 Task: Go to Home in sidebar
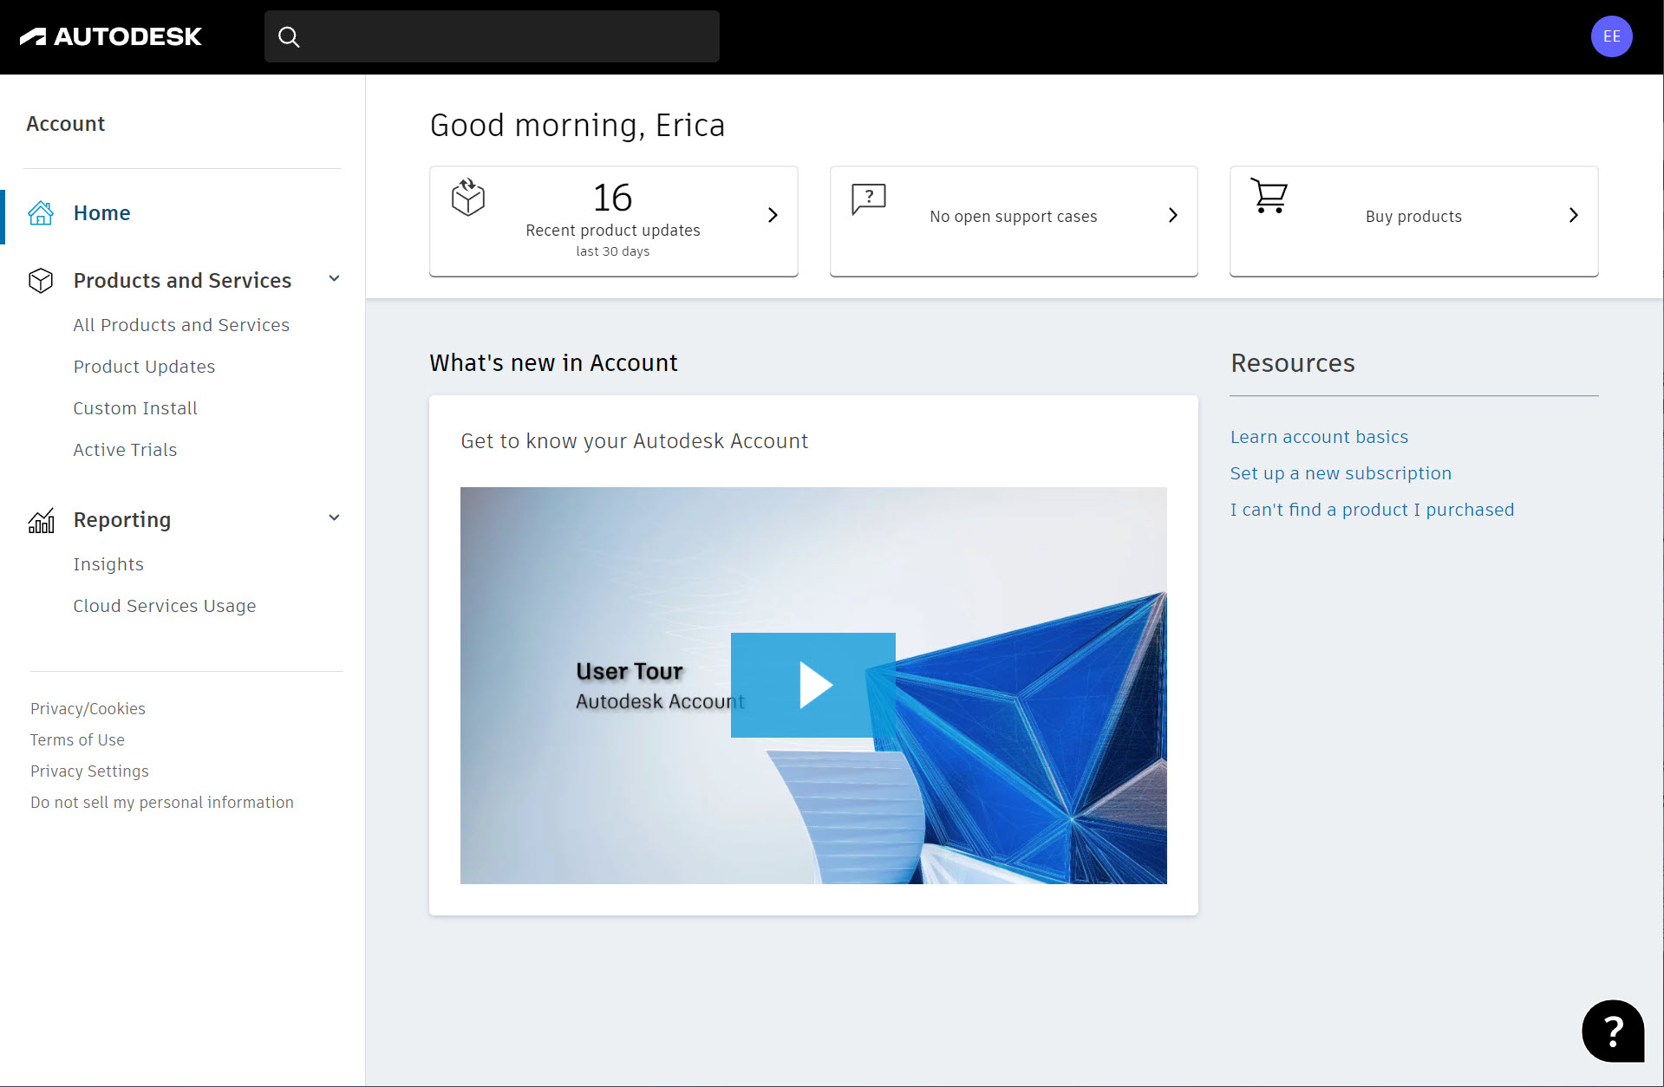(x=102, y=213)
